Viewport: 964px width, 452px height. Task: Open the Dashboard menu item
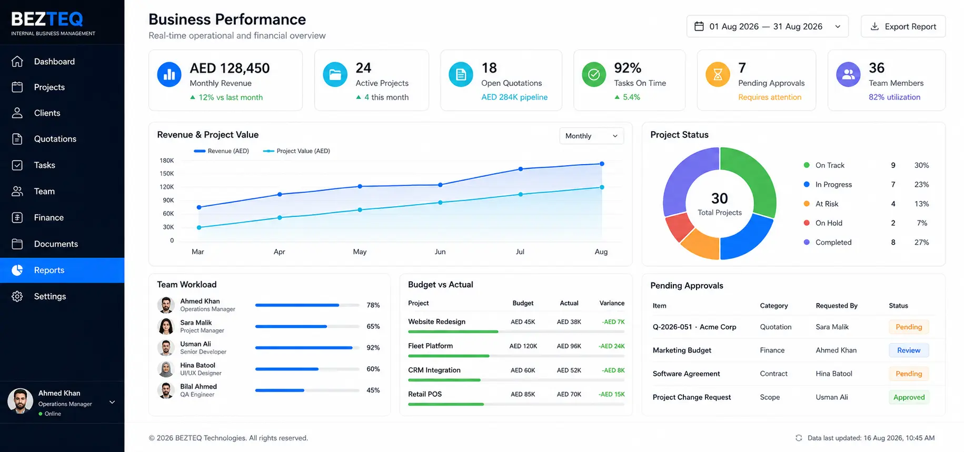[x=62, y=62]
